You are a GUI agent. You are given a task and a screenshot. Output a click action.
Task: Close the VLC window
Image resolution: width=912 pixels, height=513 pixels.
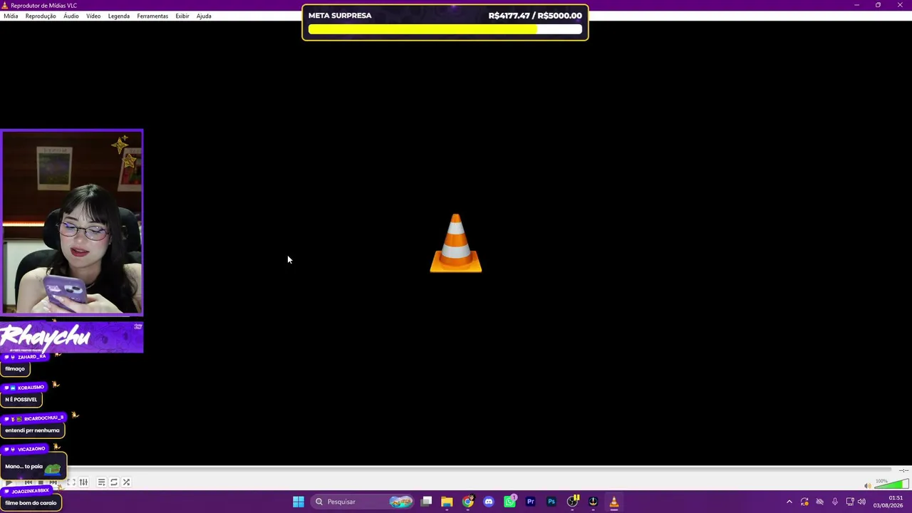(900, 5)
